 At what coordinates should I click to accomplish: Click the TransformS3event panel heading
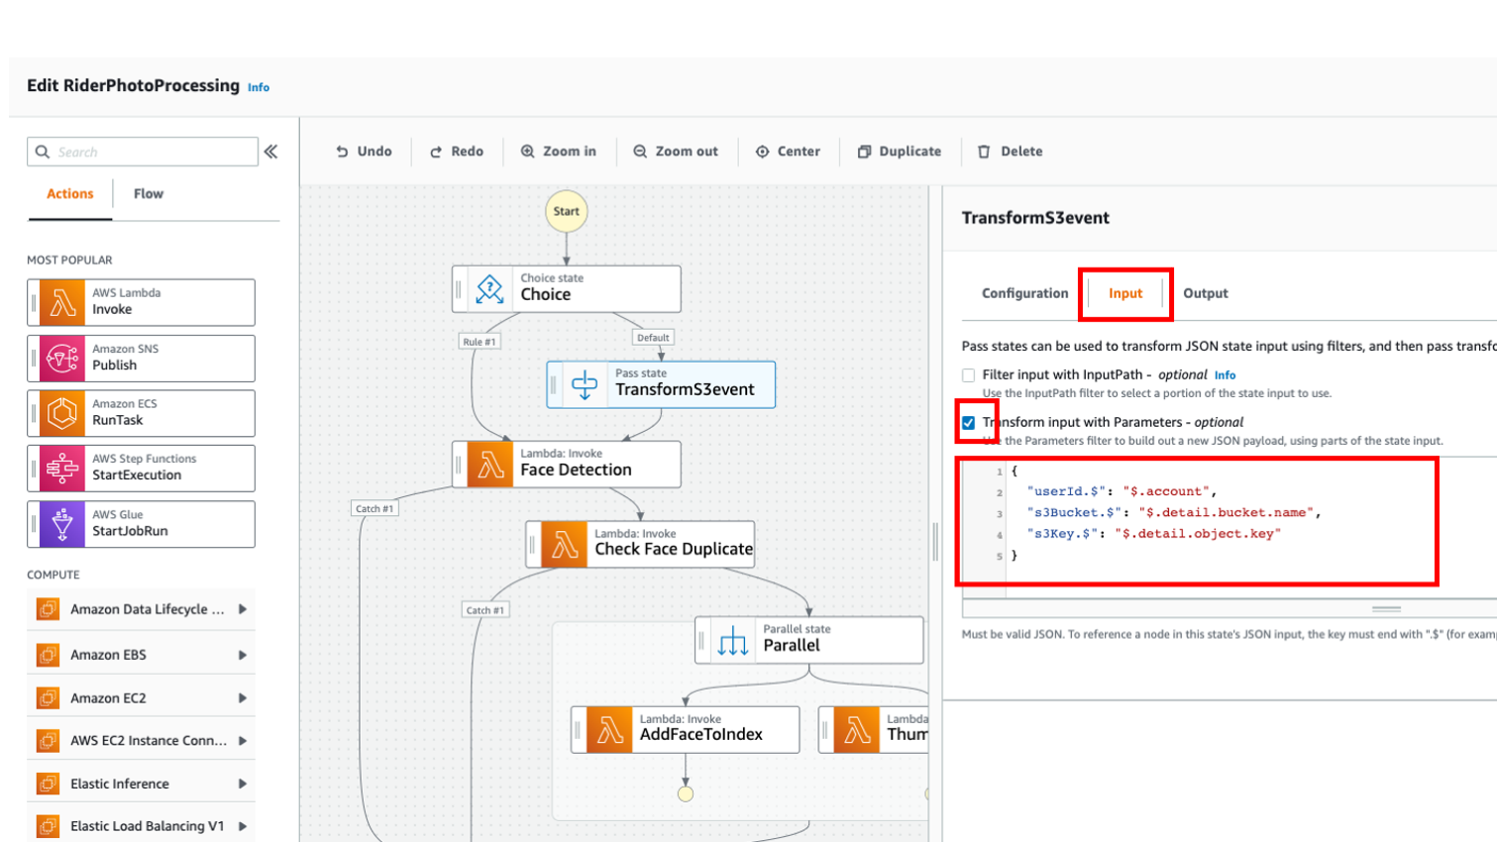(x=1035, y=218)
